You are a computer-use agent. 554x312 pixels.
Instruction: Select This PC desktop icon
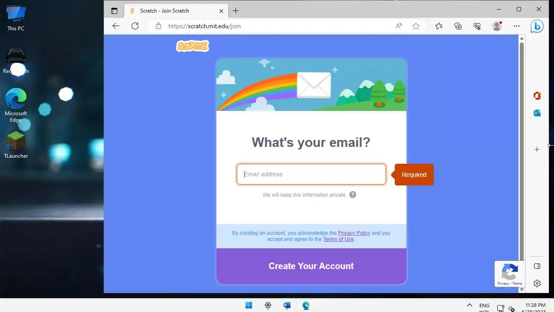coord(16,19)
